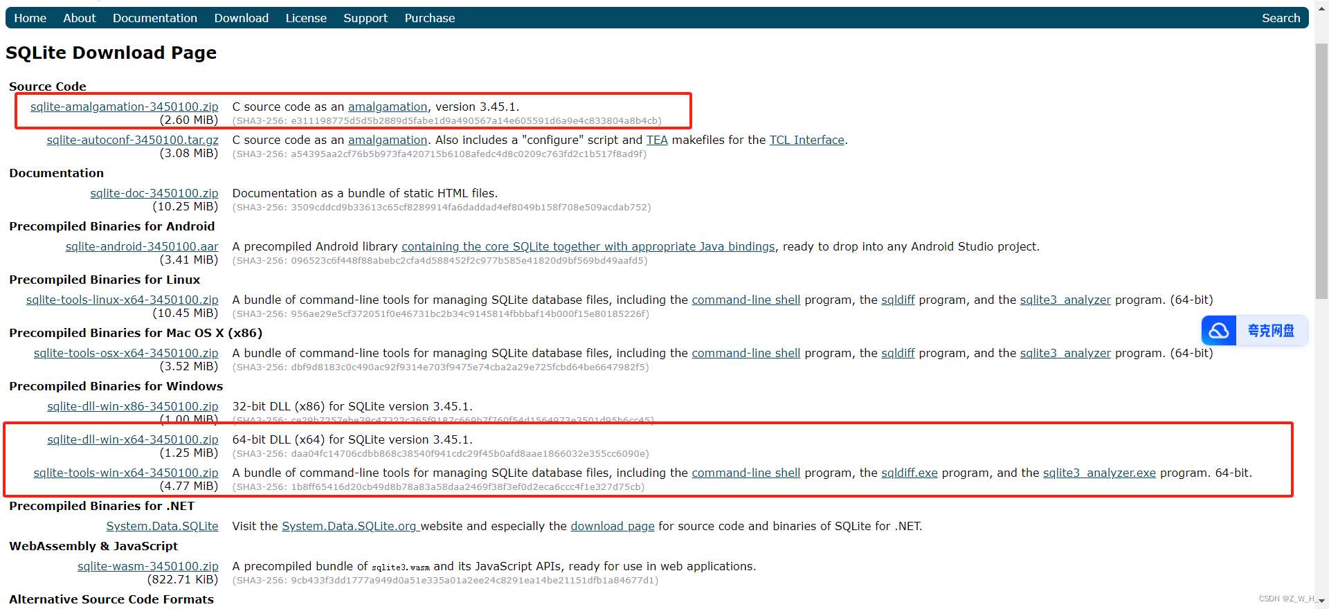Follow the TCL Interface link

[807, 140]
